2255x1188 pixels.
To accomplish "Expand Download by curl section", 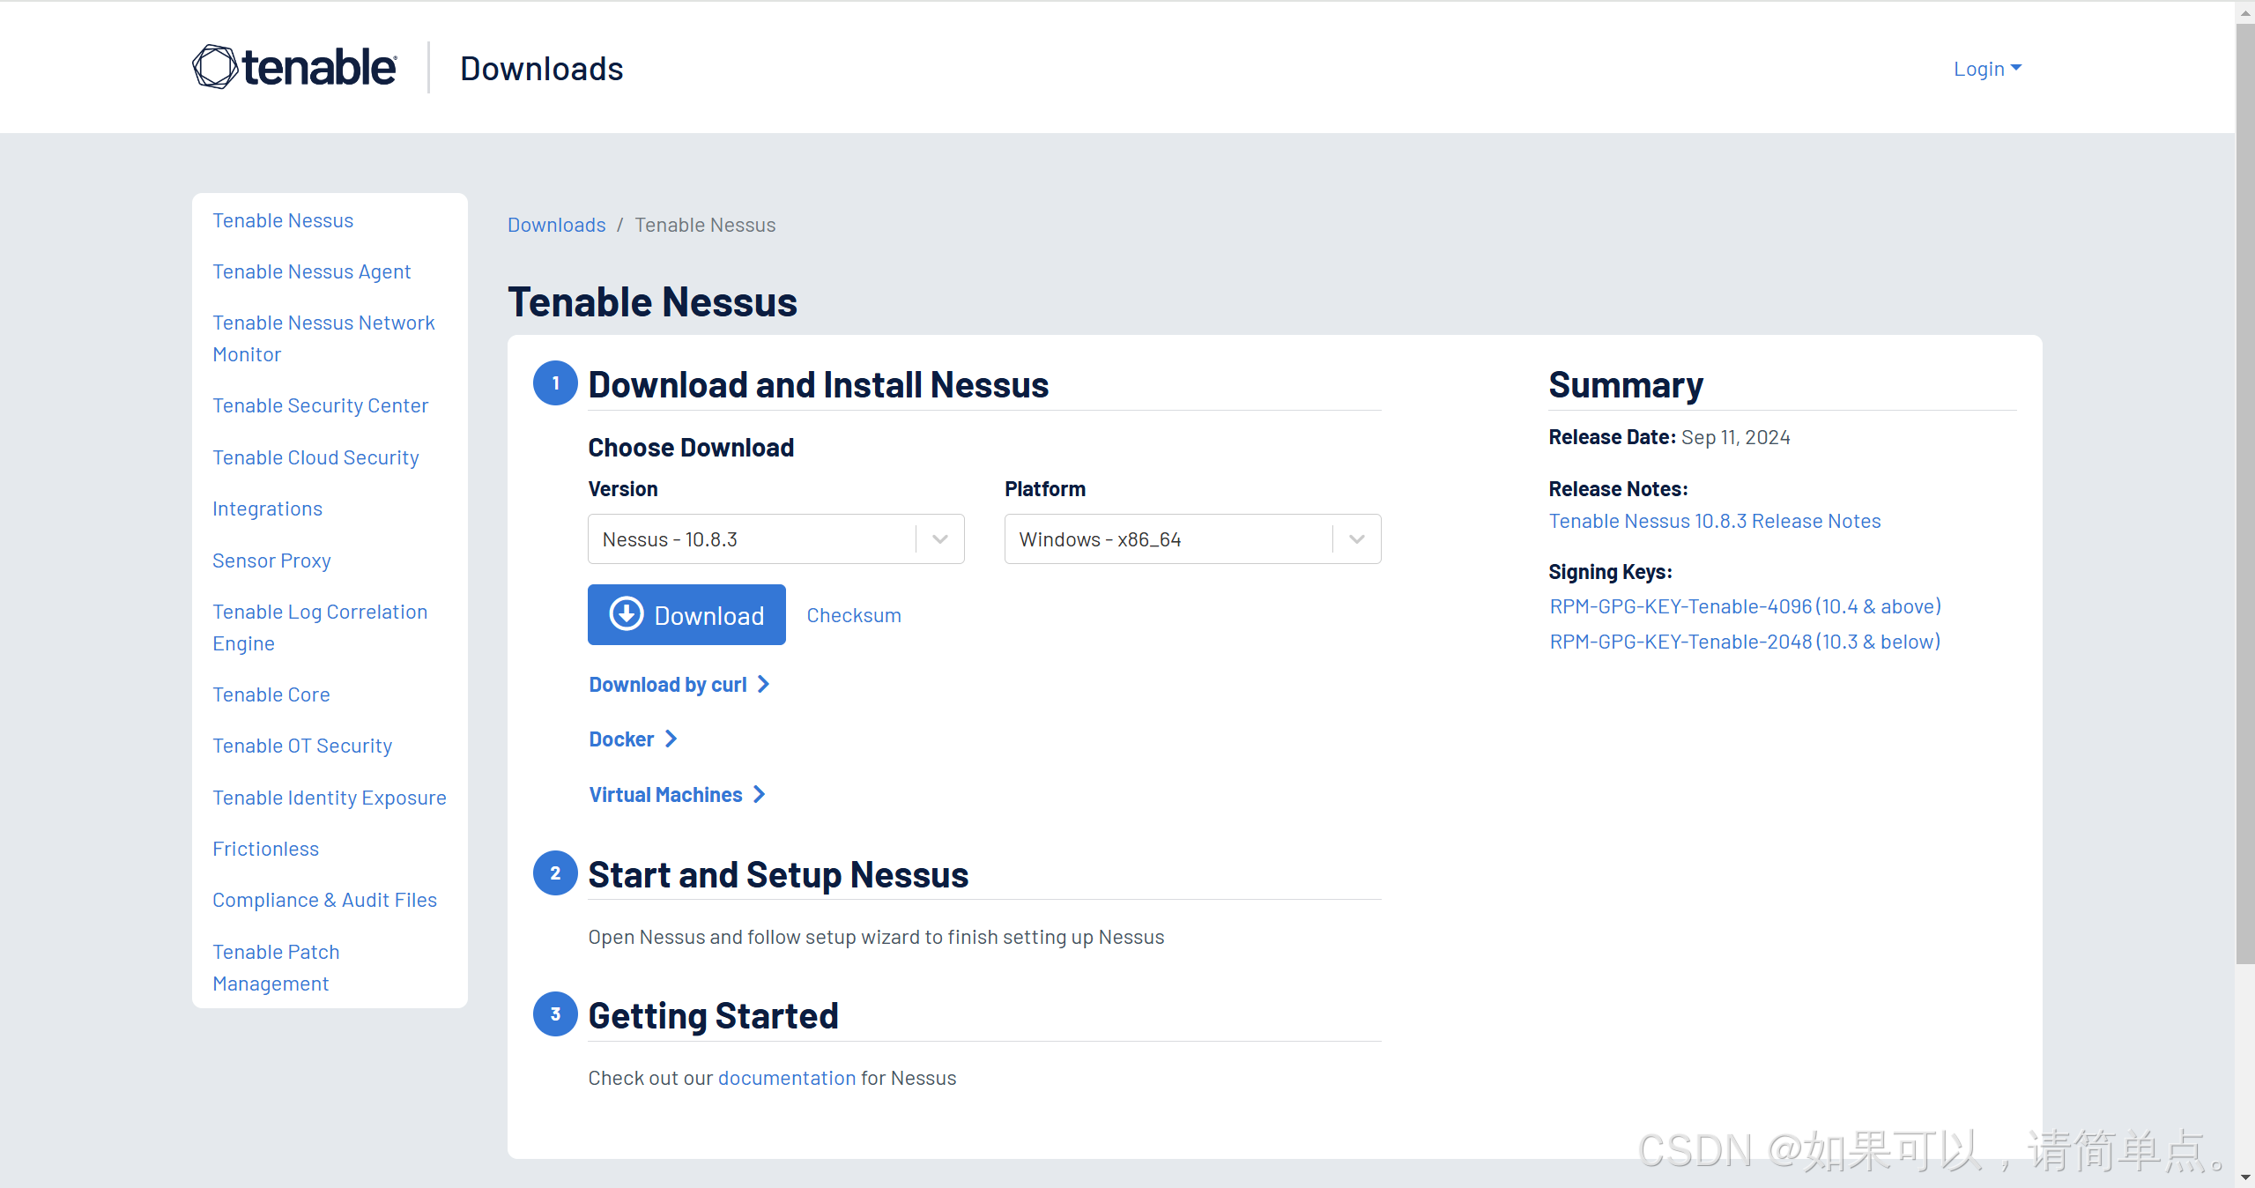I will coord(679,685).
